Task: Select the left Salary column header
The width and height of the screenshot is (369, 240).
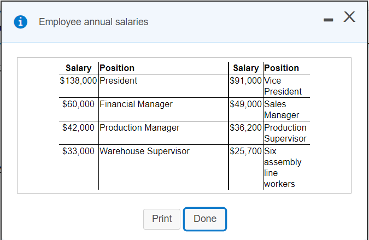Action: pyautogui.click(x=78, y=68)
